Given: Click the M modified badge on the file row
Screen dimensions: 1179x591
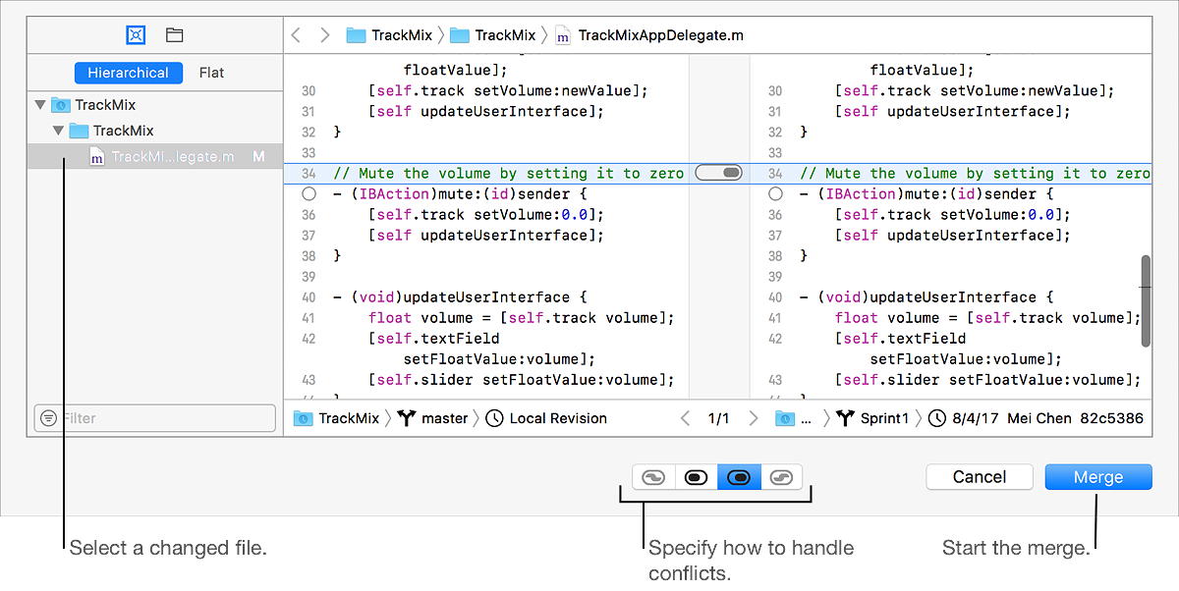Looking at the screenshot, I should [x=259, y=156].
